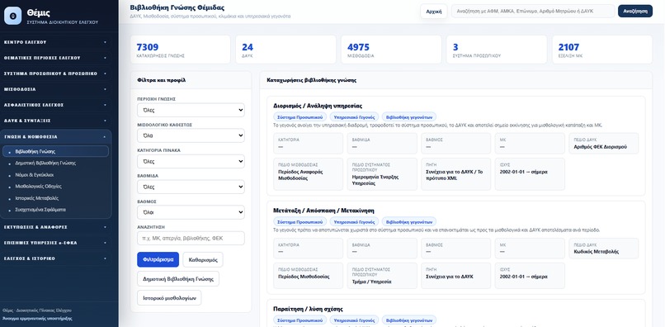Click Σύστημα Προσωπικού tag under Παραίτηση entry
665x327 pixels.
pos(299,320)
